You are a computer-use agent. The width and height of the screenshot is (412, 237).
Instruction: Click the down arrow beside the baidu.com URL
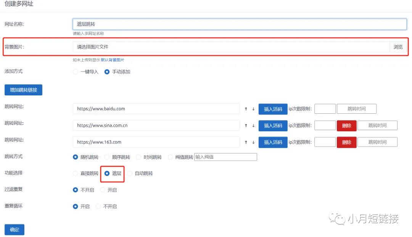(253, 109)
